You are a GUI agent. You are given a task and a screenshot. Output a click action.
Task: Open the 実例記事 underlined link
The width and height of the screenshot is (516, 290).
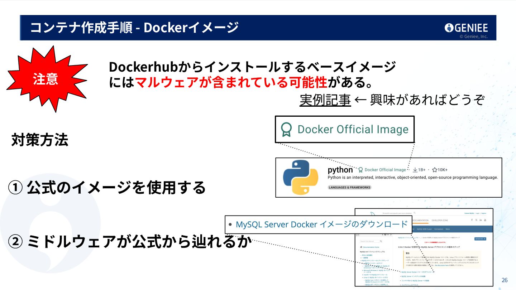click(x=325, y=100)
